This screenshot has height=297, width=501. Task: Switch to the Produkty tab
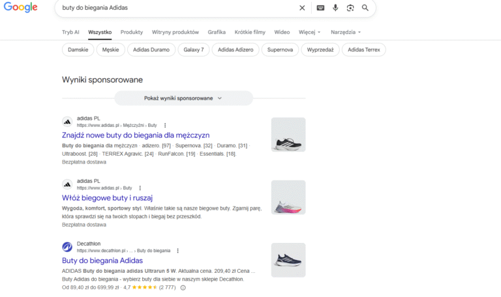131,32
